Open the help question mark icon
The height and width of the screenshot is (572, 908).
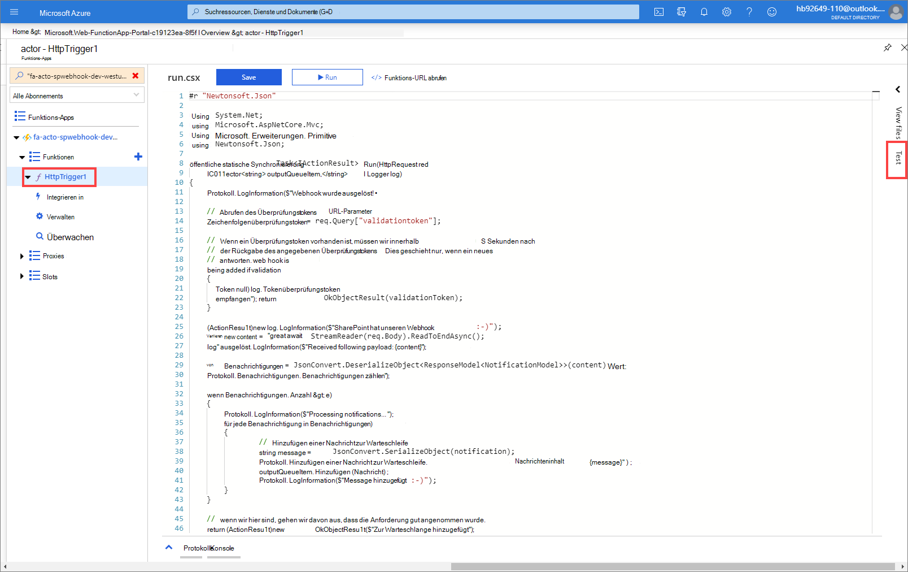pyautogui.click(x=749, y=11)
